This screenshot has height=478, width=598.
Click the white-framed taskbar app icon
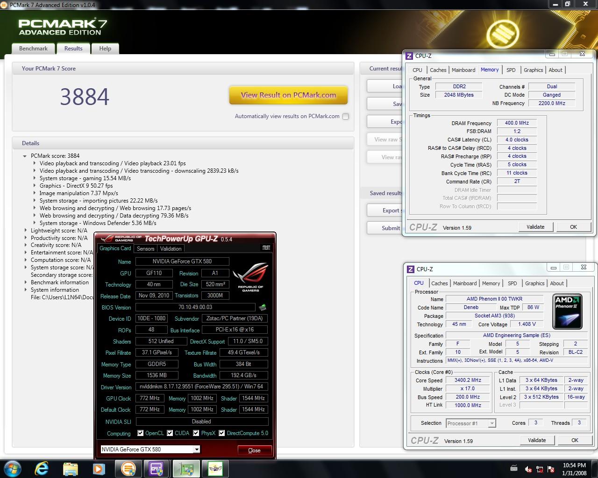215,469
